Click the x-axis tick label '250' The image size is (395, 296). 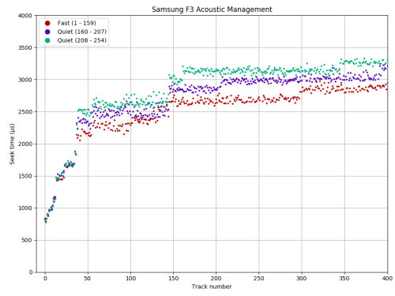(259, 279)
